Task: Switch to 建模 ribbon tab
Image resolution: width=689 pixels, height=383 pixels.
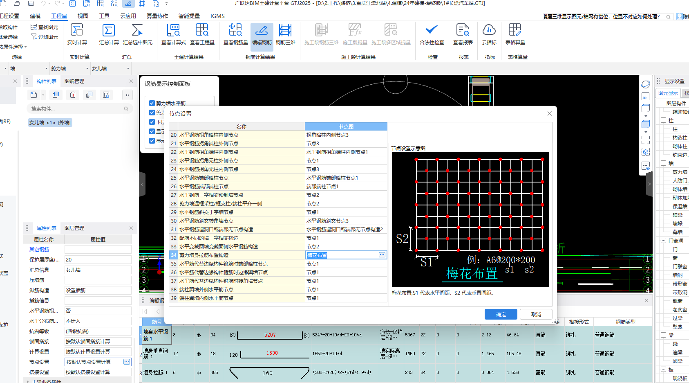Action: 35,16
